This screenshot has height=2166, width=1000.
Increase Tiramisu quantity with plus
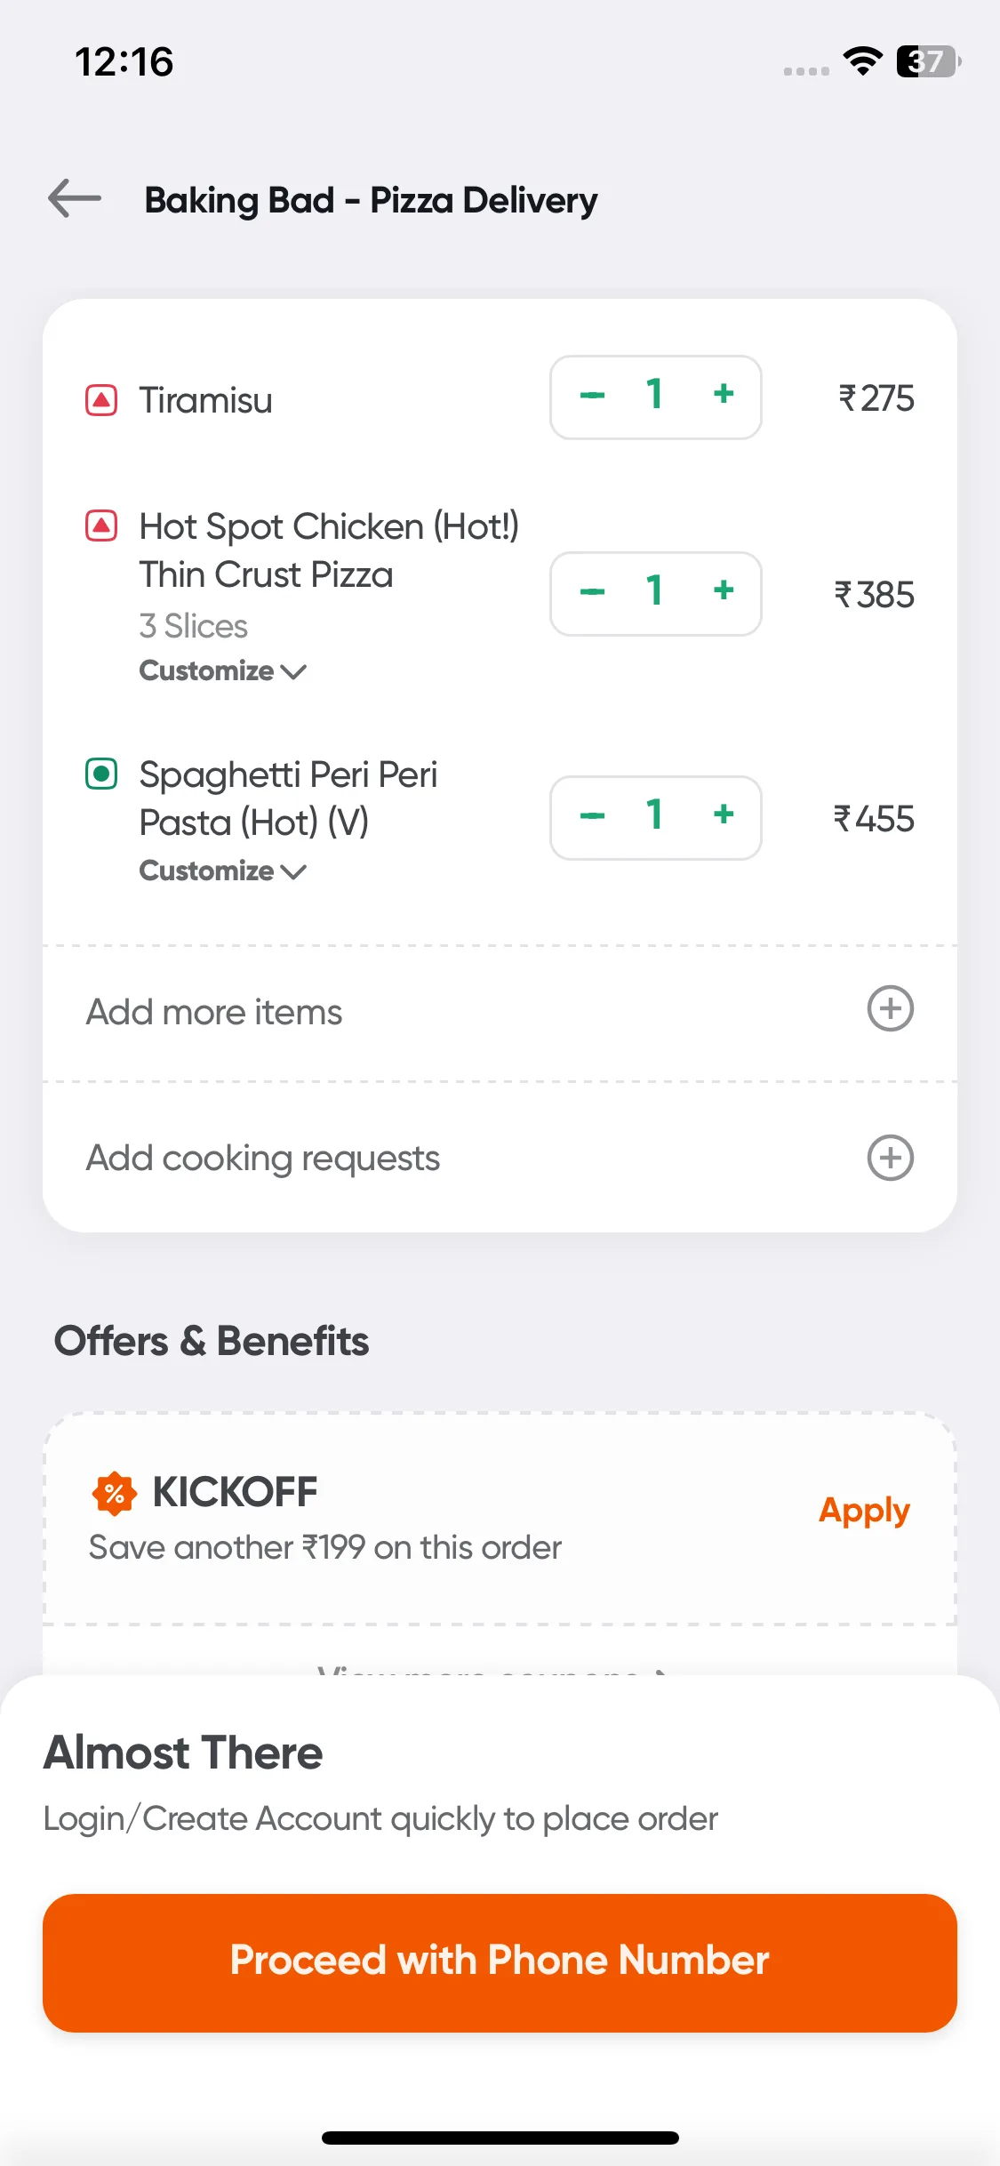724,394
